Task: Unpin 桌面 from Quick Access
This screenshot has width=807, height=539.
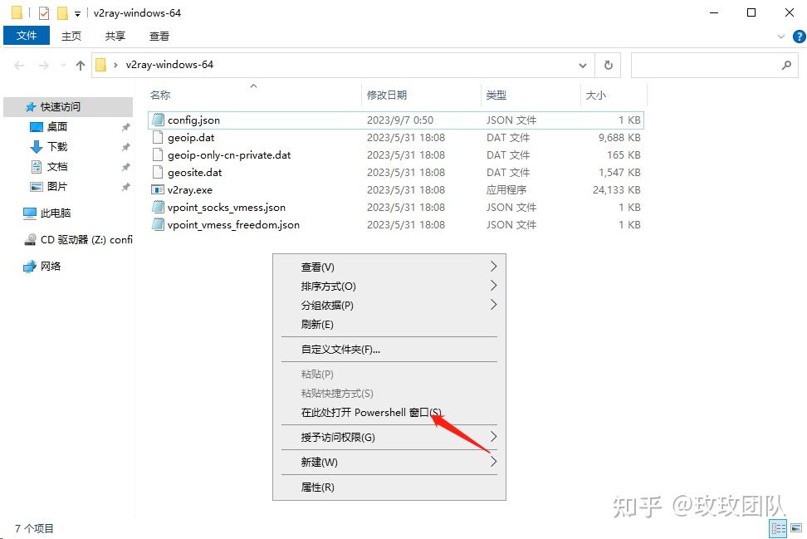Action: point(125,126)
